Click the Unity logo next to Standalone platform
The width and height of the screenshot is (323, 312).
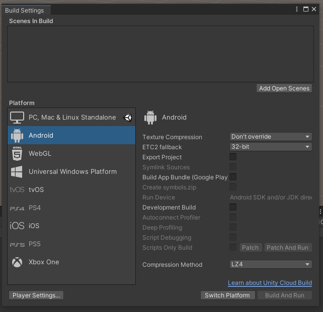coord(127,118)
